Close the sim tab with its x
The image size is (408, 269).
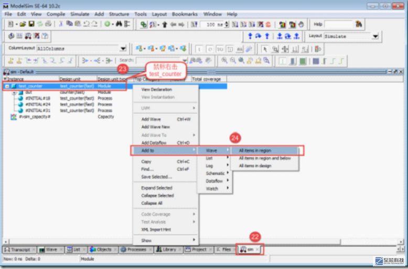257,250
